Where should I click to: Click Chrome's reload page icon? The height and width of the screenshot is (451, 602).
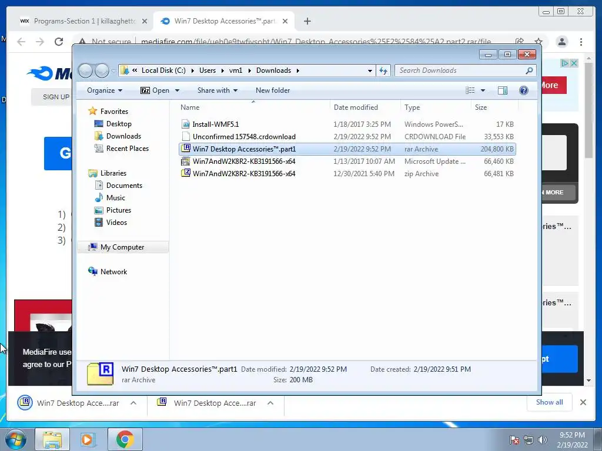tap(58, 42)
